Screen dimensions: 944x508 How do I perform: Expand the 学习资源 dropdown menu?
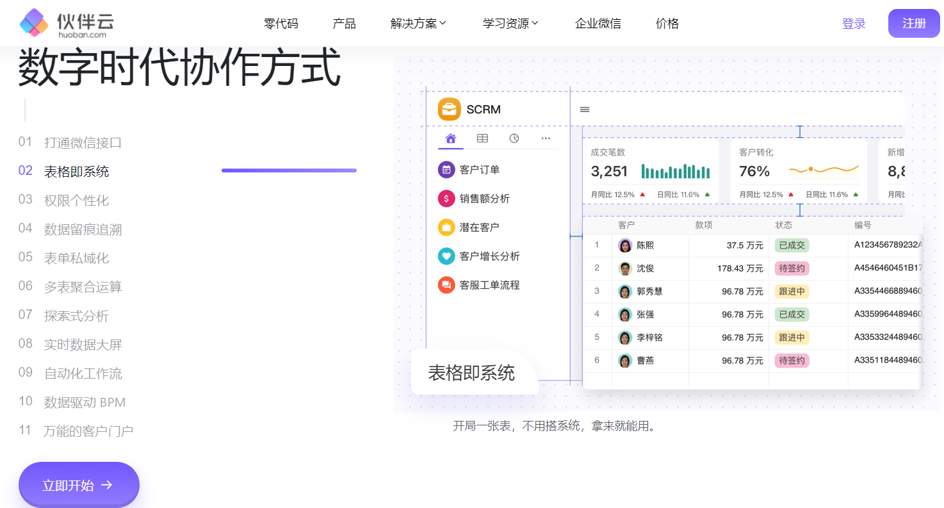click(510, 24)
